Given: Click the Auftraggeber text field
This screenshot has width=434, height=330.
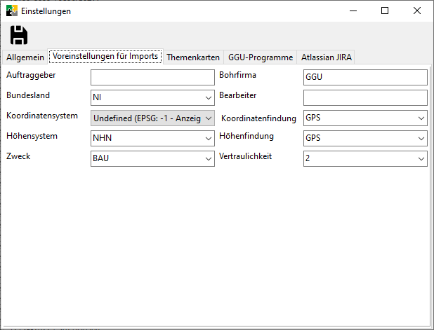Looking at the screenshot, I should (152, 77).
